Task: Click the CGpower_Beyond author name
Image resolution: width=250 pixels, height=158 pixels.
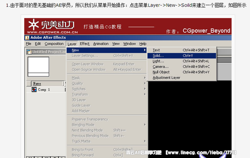Action: pyautogui.click(x=206, y=31)
